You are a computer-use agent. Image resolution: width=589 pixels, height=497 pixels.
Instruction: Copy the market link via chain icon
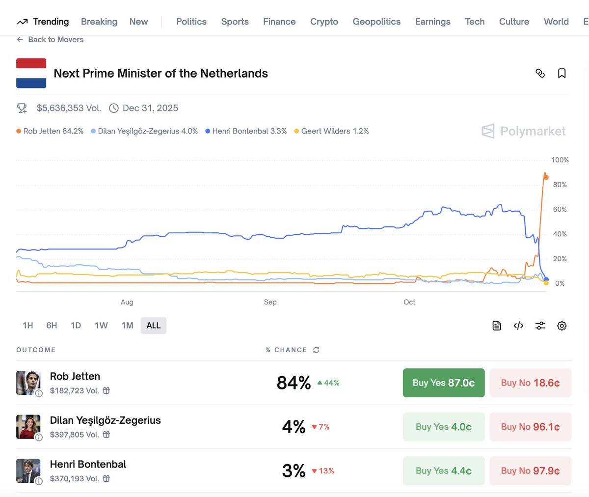pyautogui.click(x=540, y=73)
